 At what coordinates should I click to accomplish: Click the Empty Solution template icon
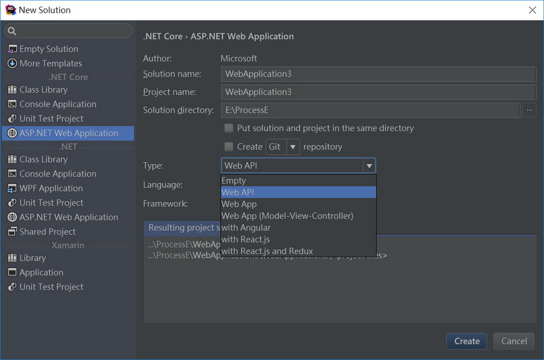(x=12, y=49)
